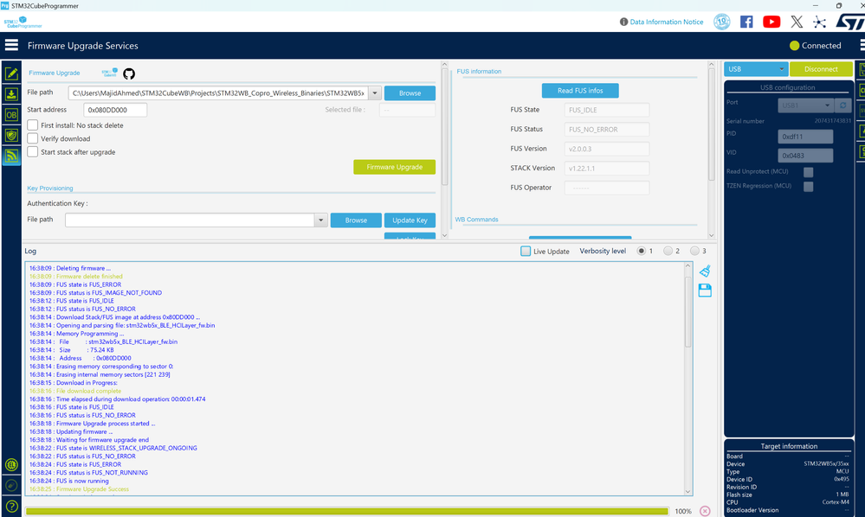865x517 pixels.
Task: Open the USB connection type dropdown
Action: (x=756, y=69)
